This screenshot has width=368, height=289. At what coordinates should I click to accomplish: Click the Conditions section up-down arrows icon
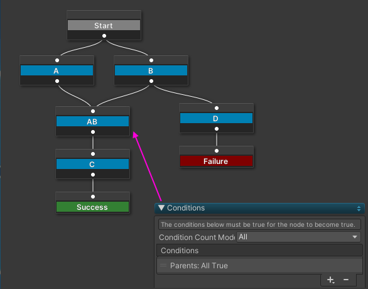point(359,208)
